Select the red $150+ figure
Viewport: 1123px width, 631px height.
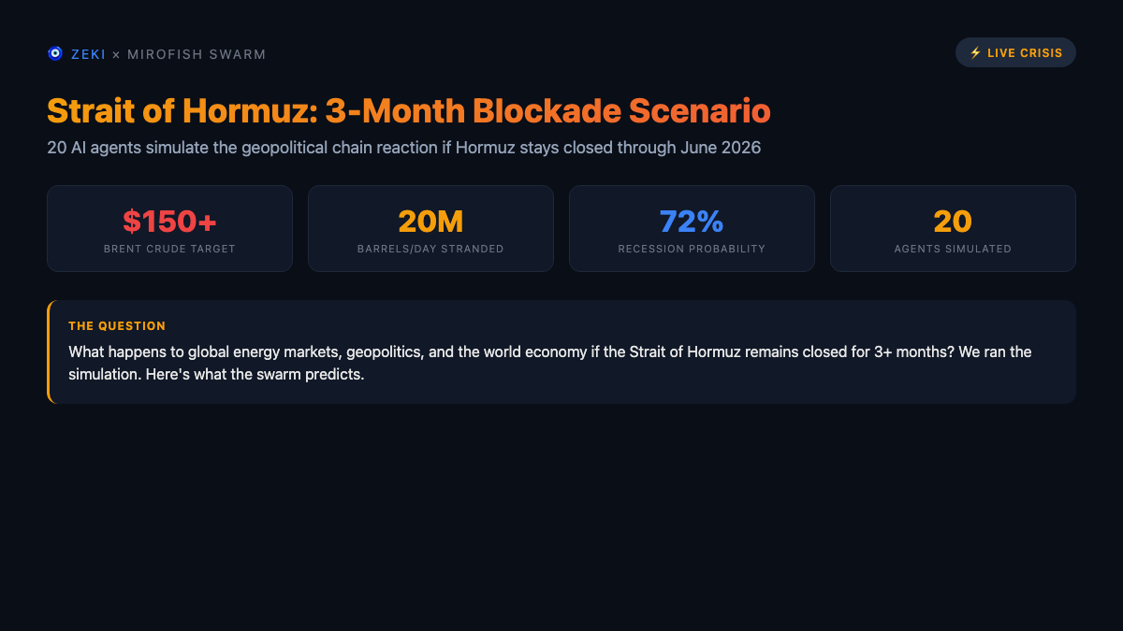coord(169,222)
